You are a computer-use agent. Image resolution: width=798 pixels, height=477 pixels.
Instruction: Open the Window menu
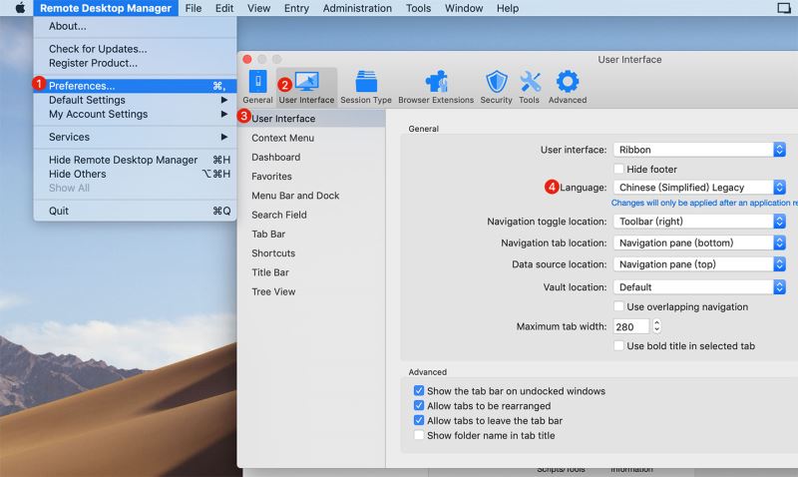point(464,8)
